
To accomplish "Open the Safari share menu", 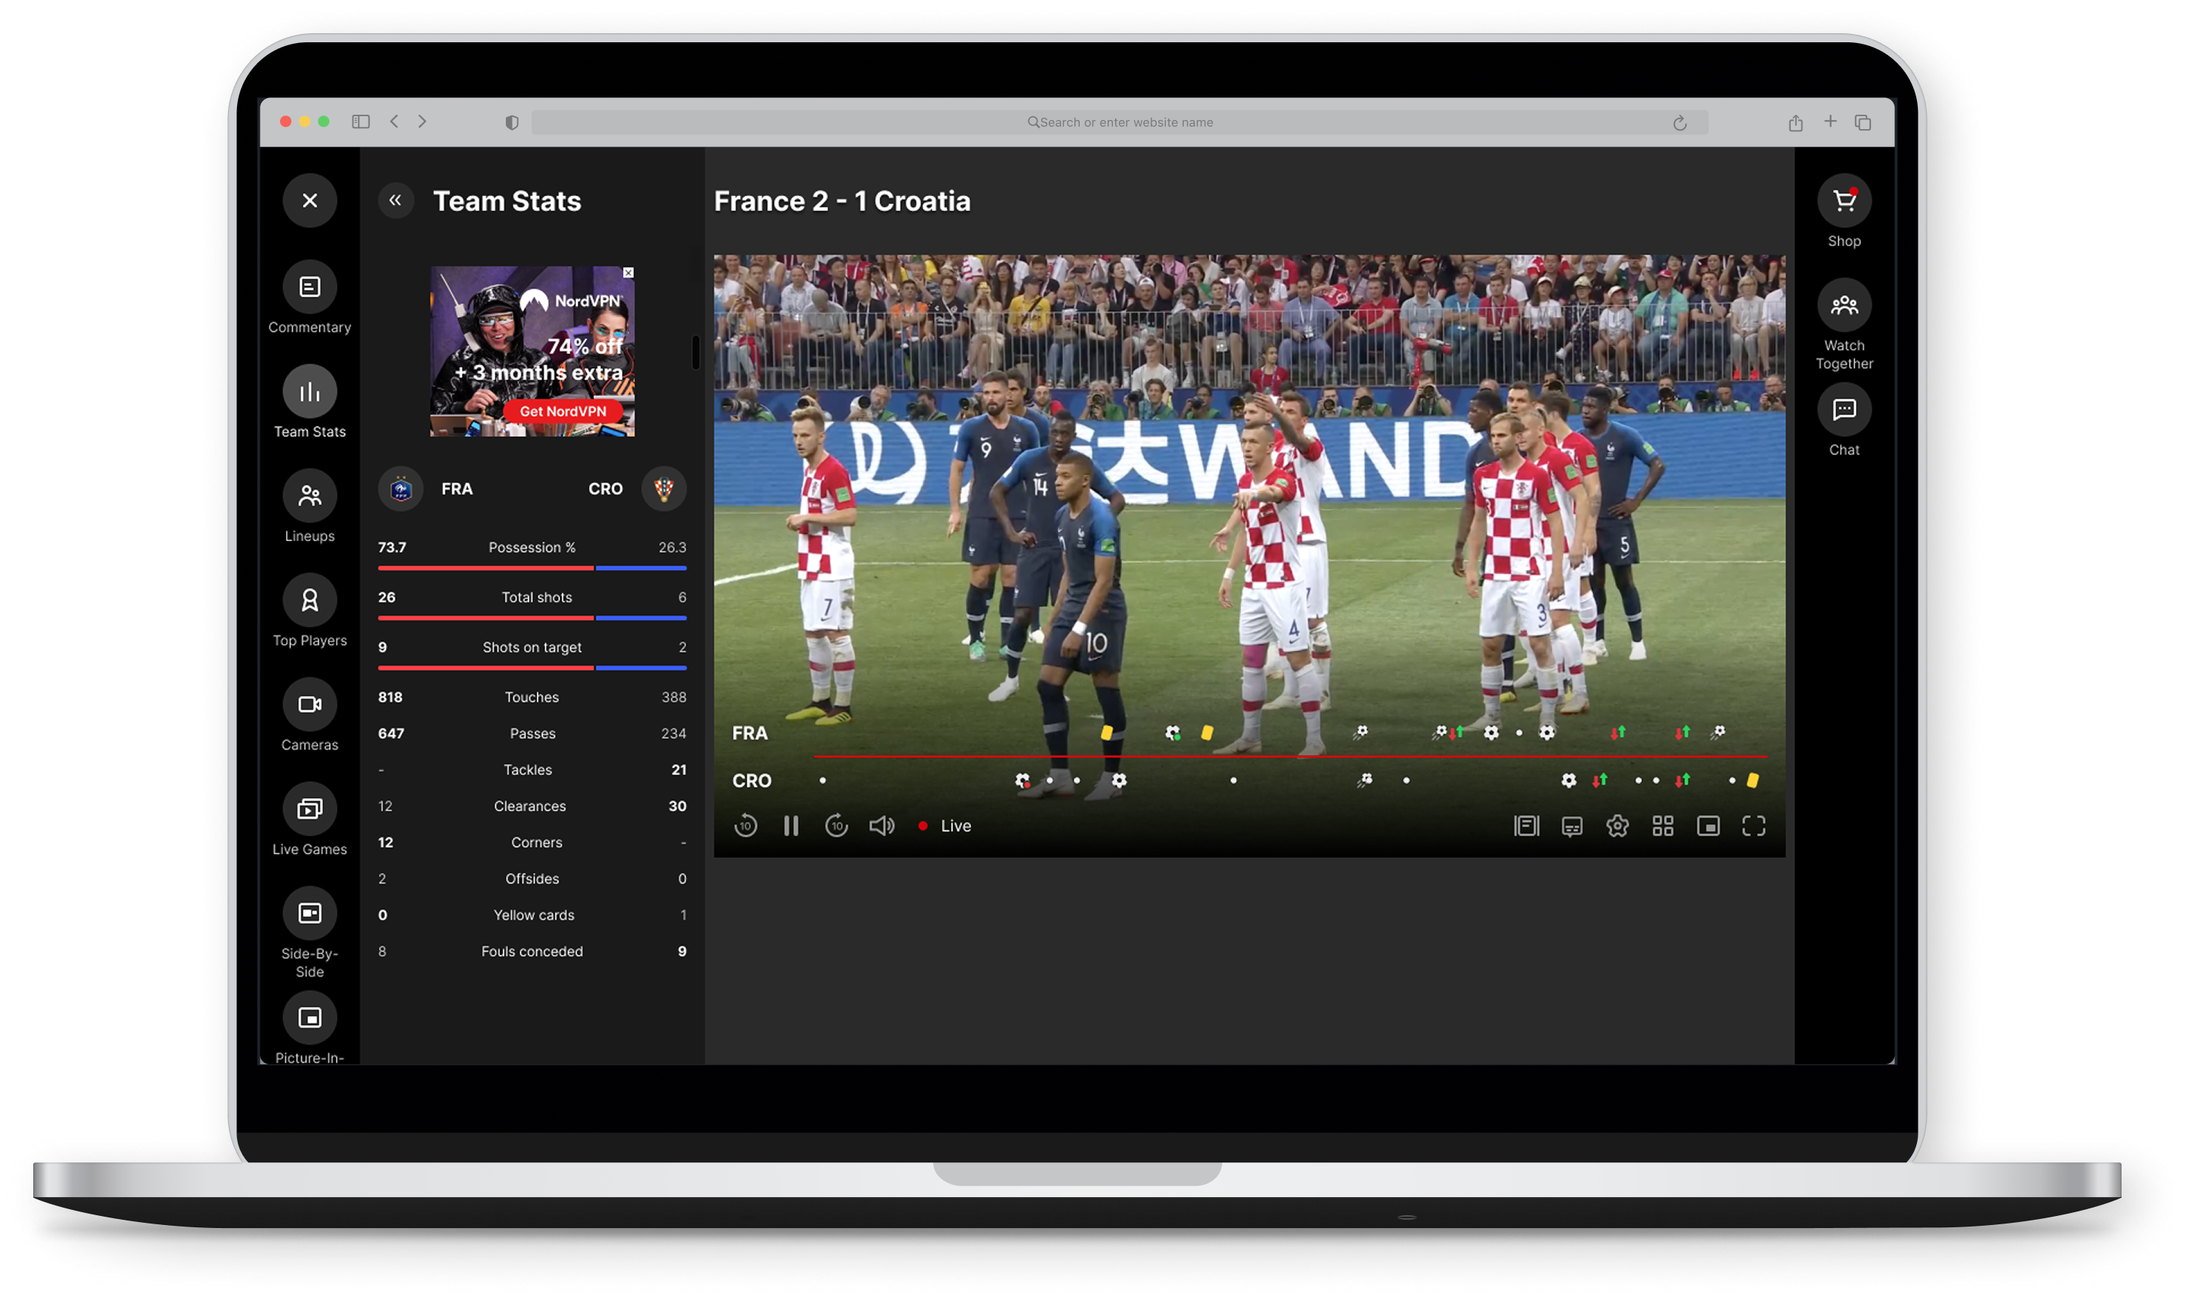I will 1795,122.
